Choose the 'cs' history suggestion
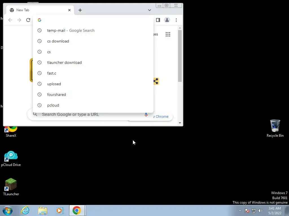Image resolution: width=289 pixels, height=216 pixels. tap(93, 52)
